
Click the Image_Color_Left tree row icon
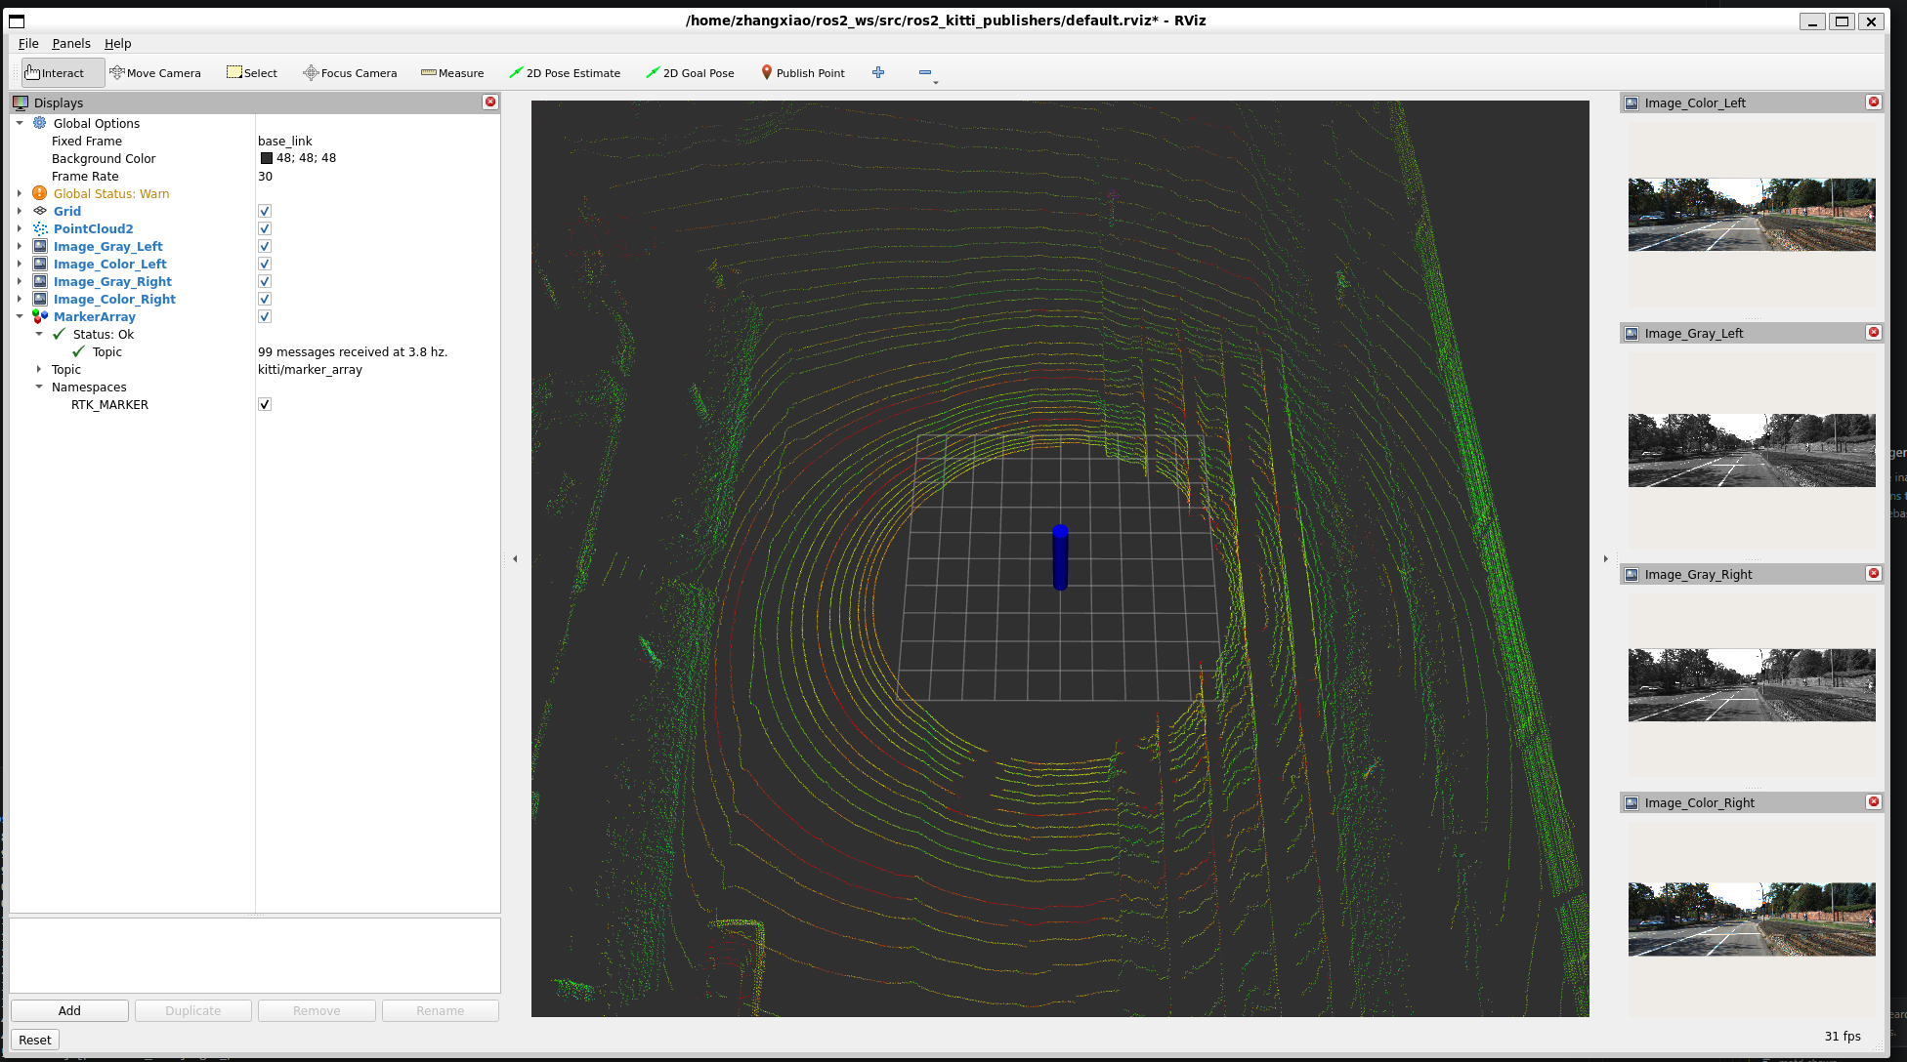[40, 264]
